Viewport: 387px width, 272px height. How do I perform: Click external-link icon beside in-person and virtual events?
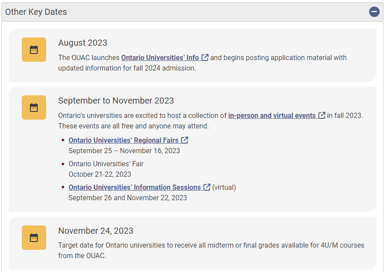coord(322,115)
